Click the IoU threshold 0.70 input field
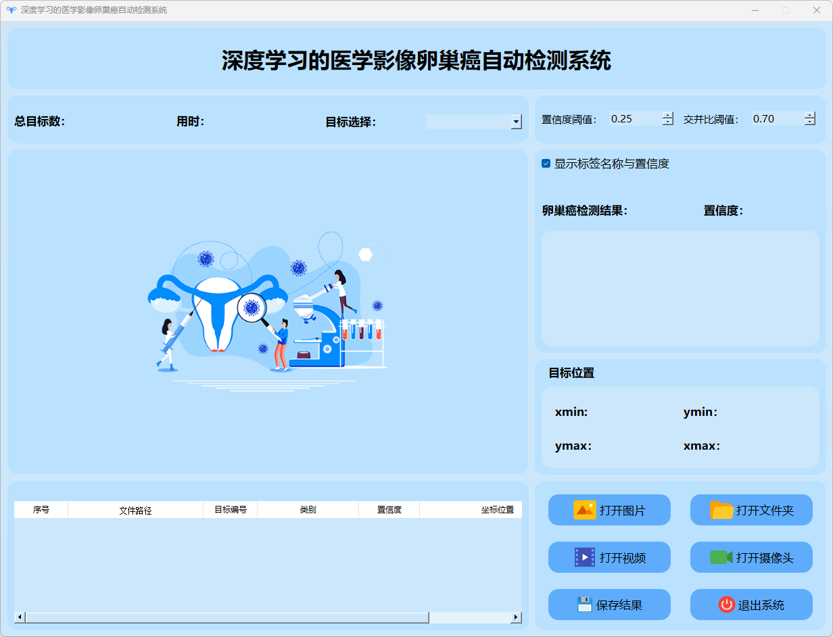Screen dimensions: 833x637 776,119
